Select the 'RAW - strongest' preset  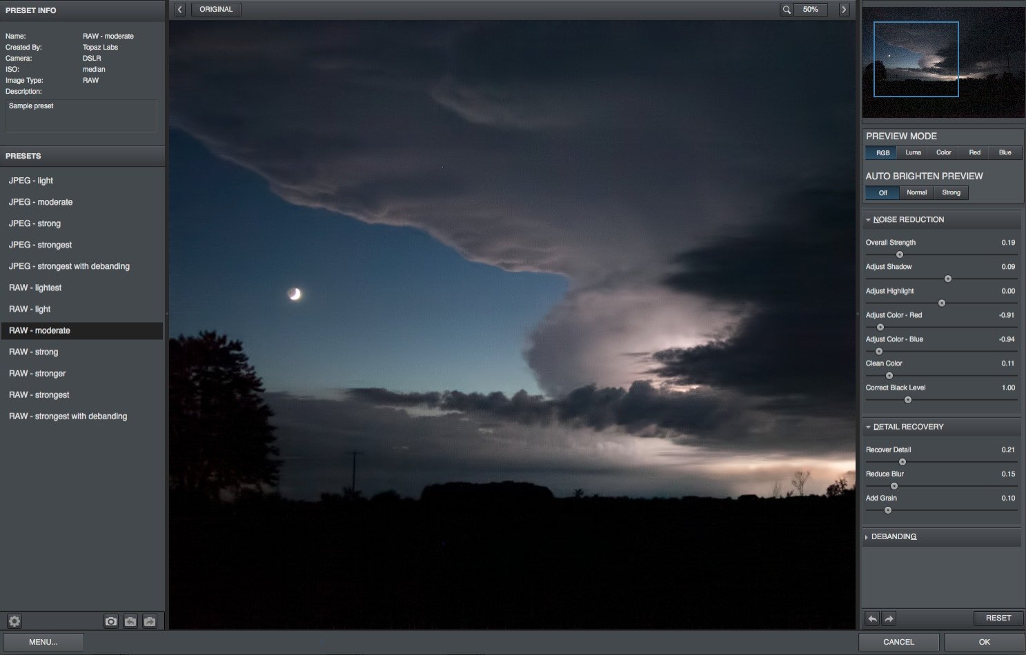[x=39, y=395]
